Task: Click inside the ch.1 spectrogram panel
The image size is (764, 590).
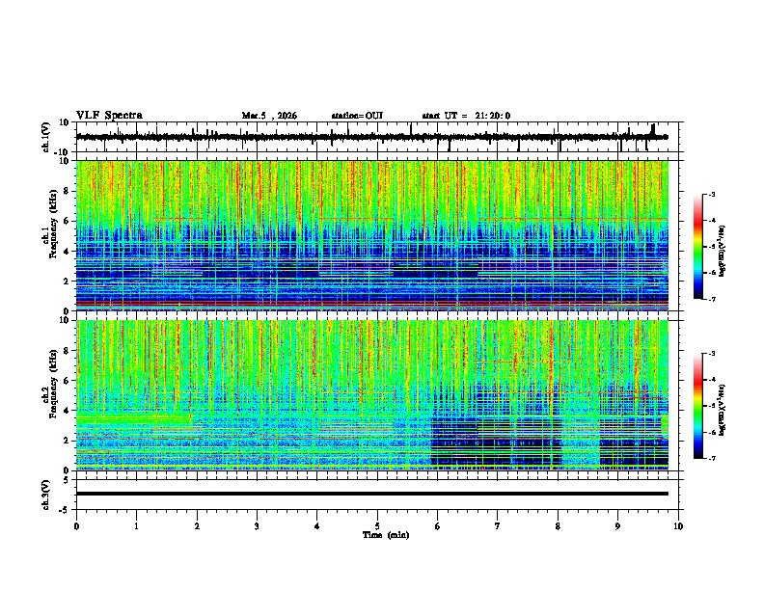Action: 372,235
